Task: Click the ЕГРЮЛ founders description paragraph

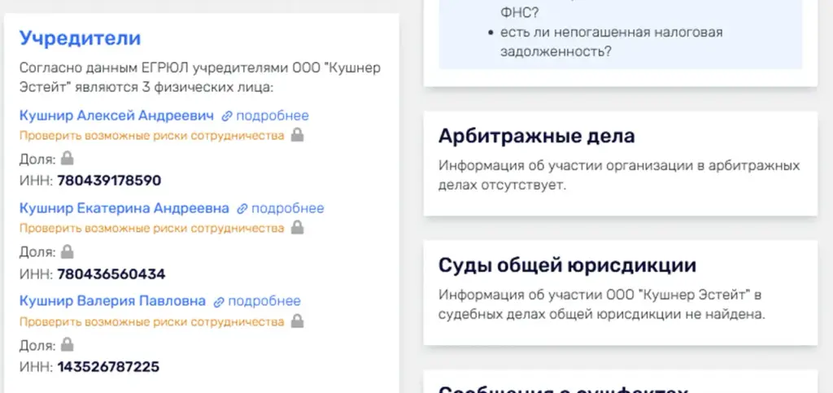Action: [x=200, y=77]
